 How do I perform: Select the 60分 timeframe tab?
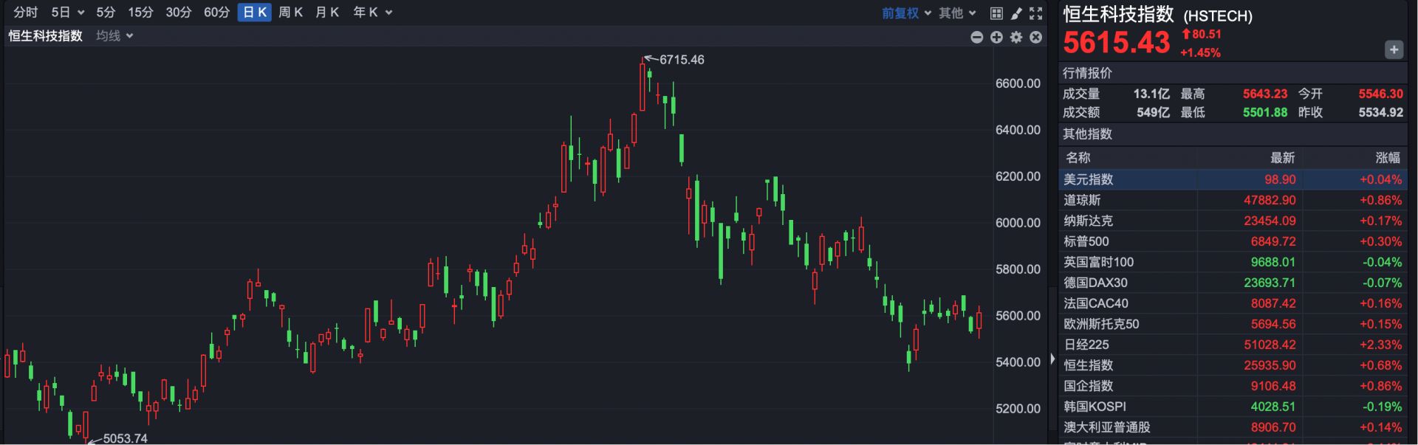(216, 13)
